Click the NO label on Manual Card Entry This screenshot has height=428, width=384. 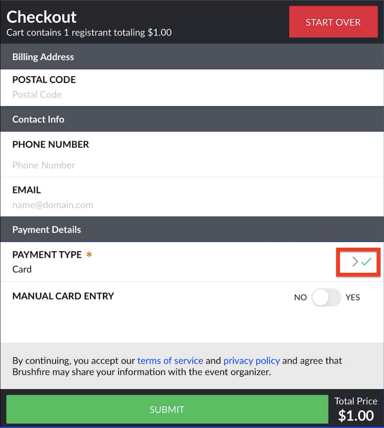click(301, 297)
